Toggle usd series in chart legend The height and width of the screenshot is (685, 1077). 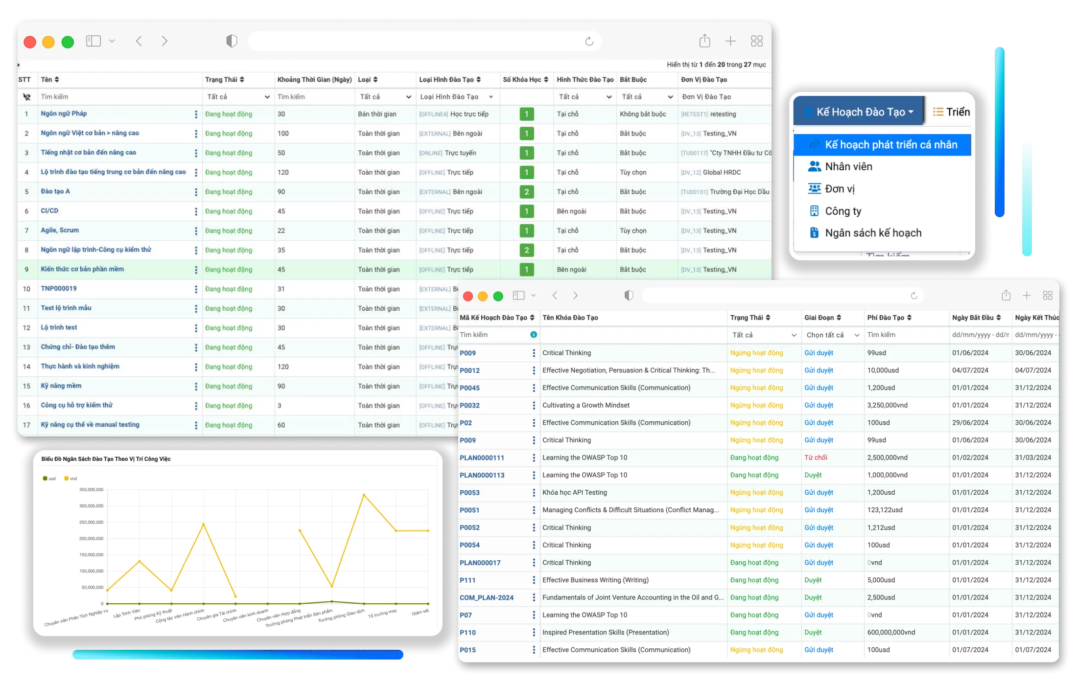pyautogui.click(x=49, y=479)
